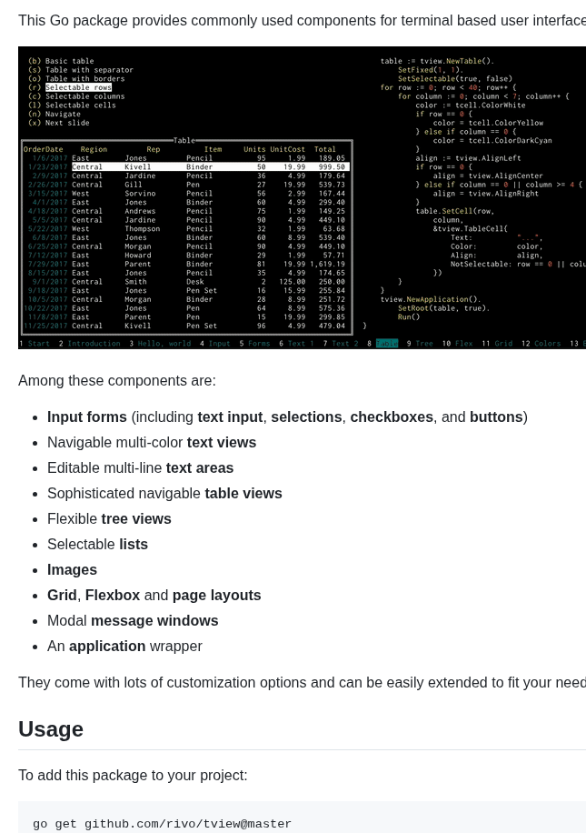The height and width of the screenshot is (833, 586).
Task: Click the 'This Go package provides' intro sentence
Action: tap(302, 21)
